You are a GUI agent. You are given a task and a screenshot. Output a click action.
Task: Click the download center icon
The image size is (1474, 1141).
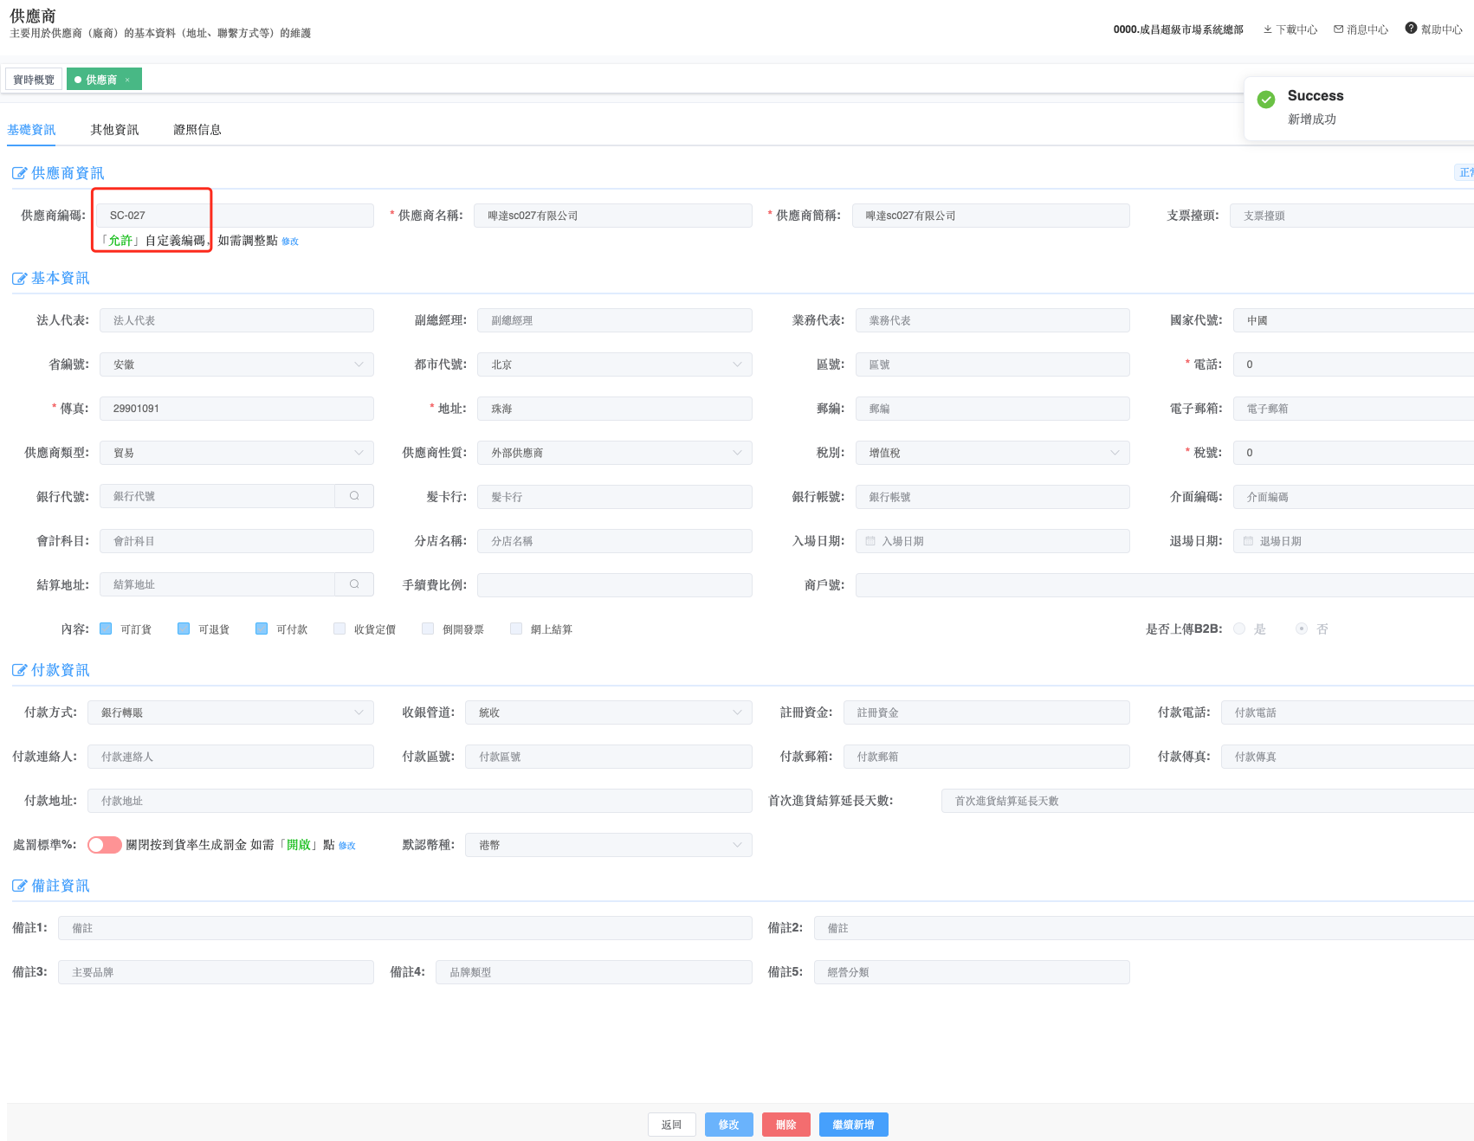[1268, 29]
